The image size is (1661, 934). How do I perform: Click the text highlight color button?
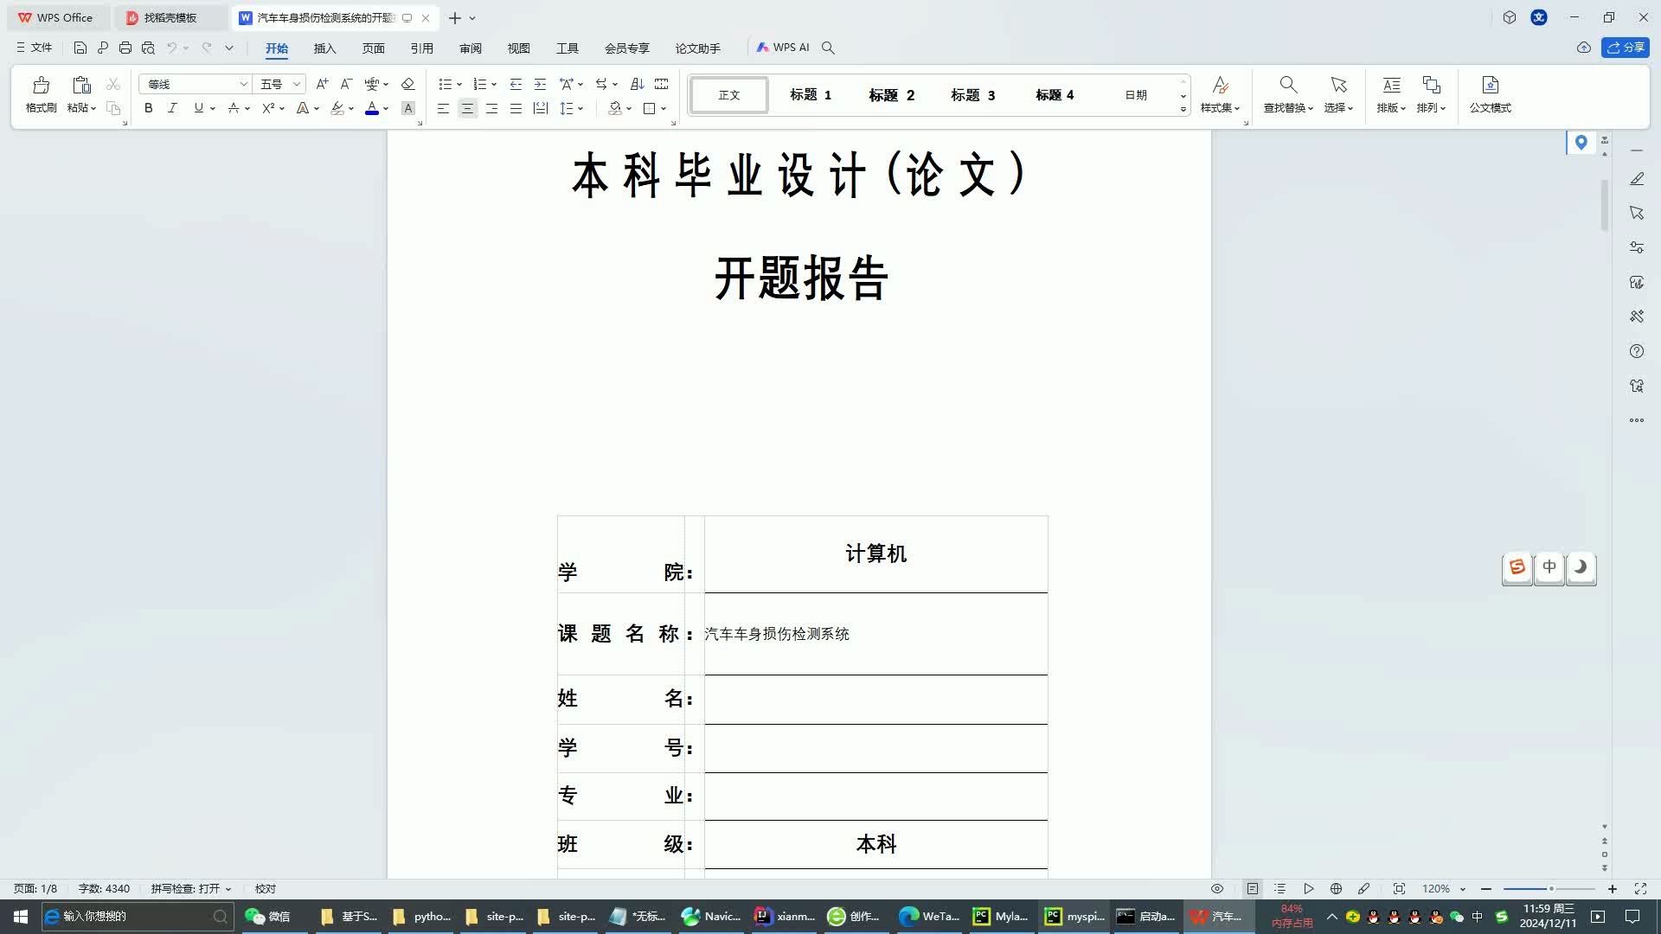337,108
